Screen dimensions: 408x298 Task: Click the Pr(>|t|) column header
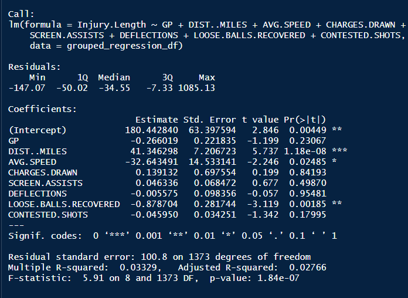305,120
